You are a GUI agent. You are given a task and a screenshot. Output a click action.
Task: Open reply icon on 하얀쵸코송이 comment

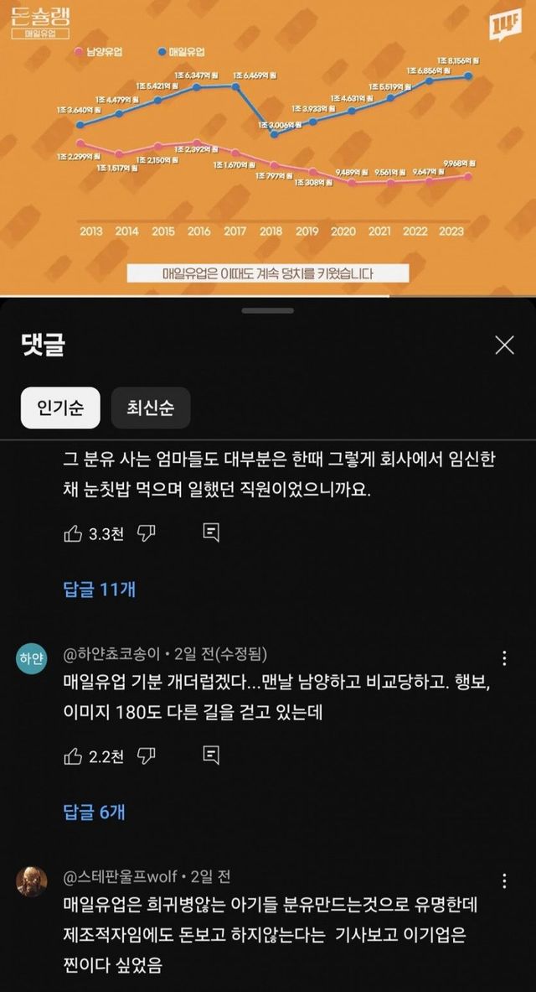click(211, 754)
